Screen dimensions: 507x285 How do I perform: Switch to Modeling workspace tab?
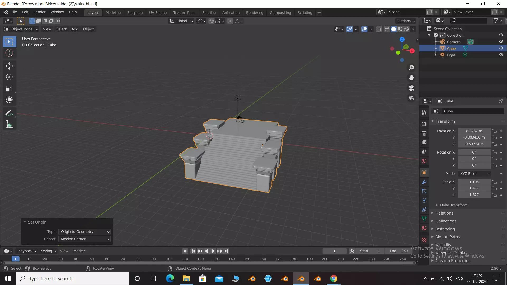(x=113, y=13)
